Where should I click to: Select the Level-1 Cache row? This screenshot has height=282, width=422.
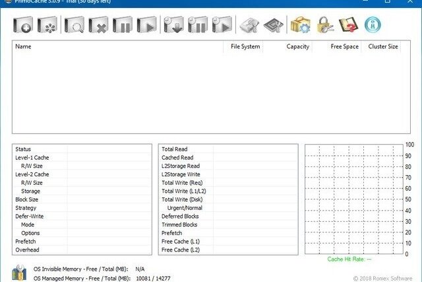point(82,157)
